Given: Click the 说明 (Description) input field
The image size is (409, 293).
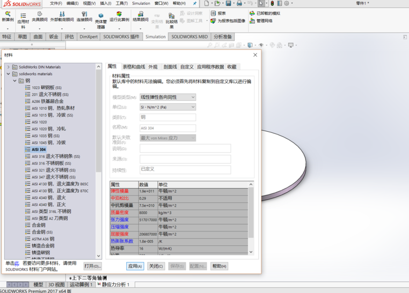Looking at the screenshot, I should (185, 148).
